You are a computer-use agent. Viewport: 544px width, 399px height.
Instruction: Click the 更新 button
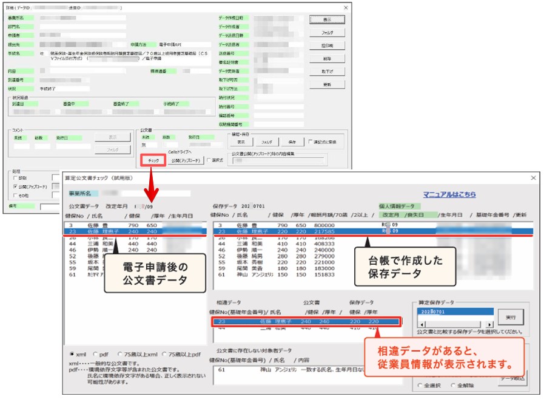327,84
